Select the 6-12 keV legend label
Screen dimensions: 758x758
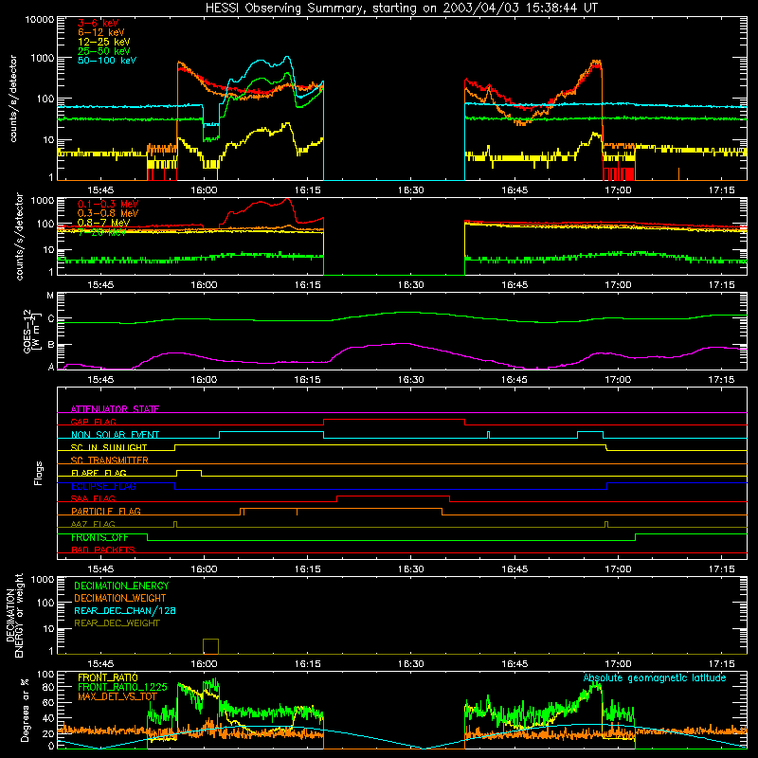coord(100,32)
